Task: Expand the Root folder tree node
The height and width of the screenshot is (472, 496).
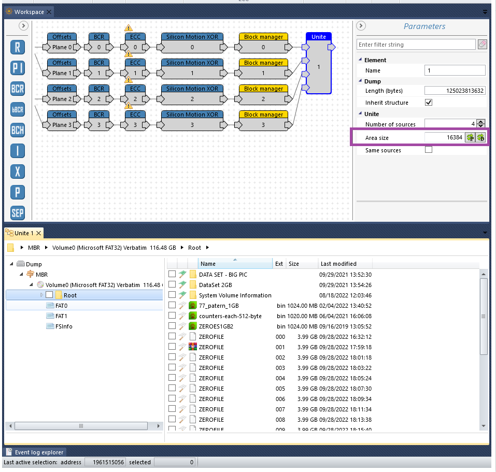Action: (42, 295)
